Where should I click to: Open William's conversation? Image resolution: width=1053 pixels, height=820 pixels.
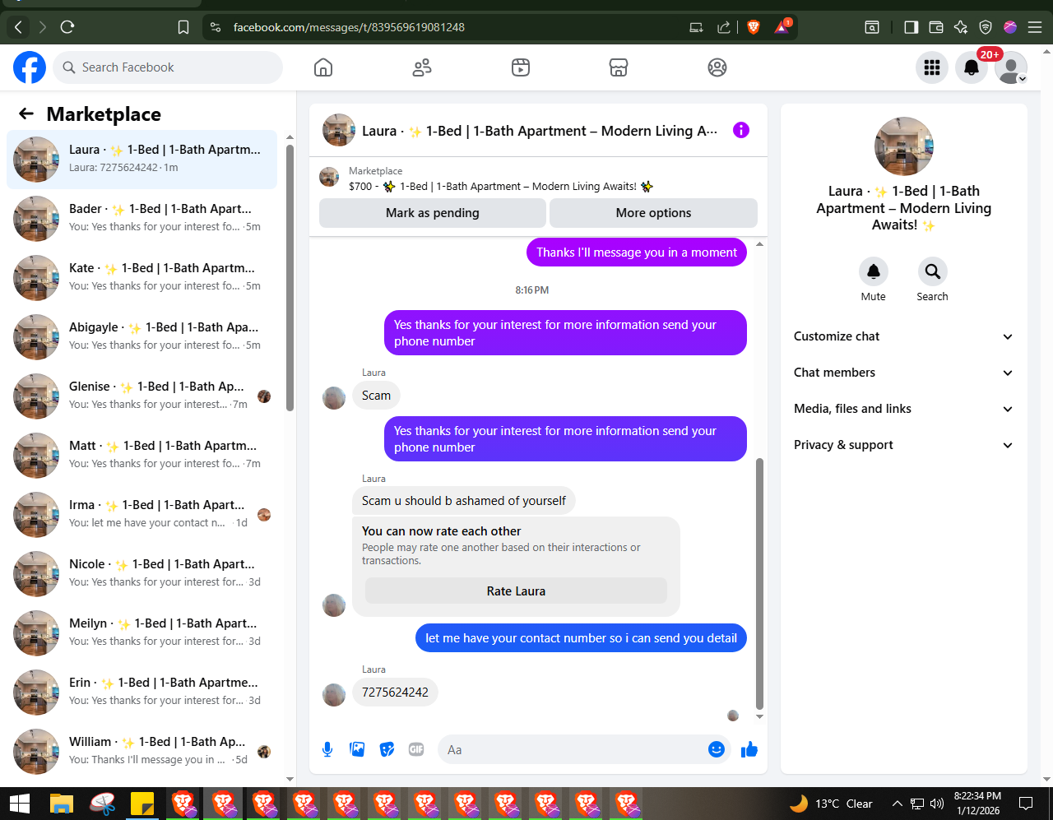[141, 752]
